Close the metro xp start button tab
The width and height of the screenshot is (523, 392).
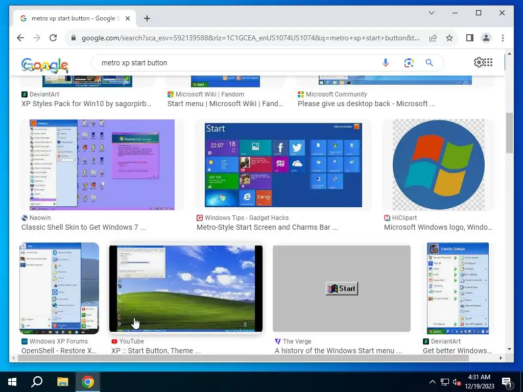(x=127, y=18)
